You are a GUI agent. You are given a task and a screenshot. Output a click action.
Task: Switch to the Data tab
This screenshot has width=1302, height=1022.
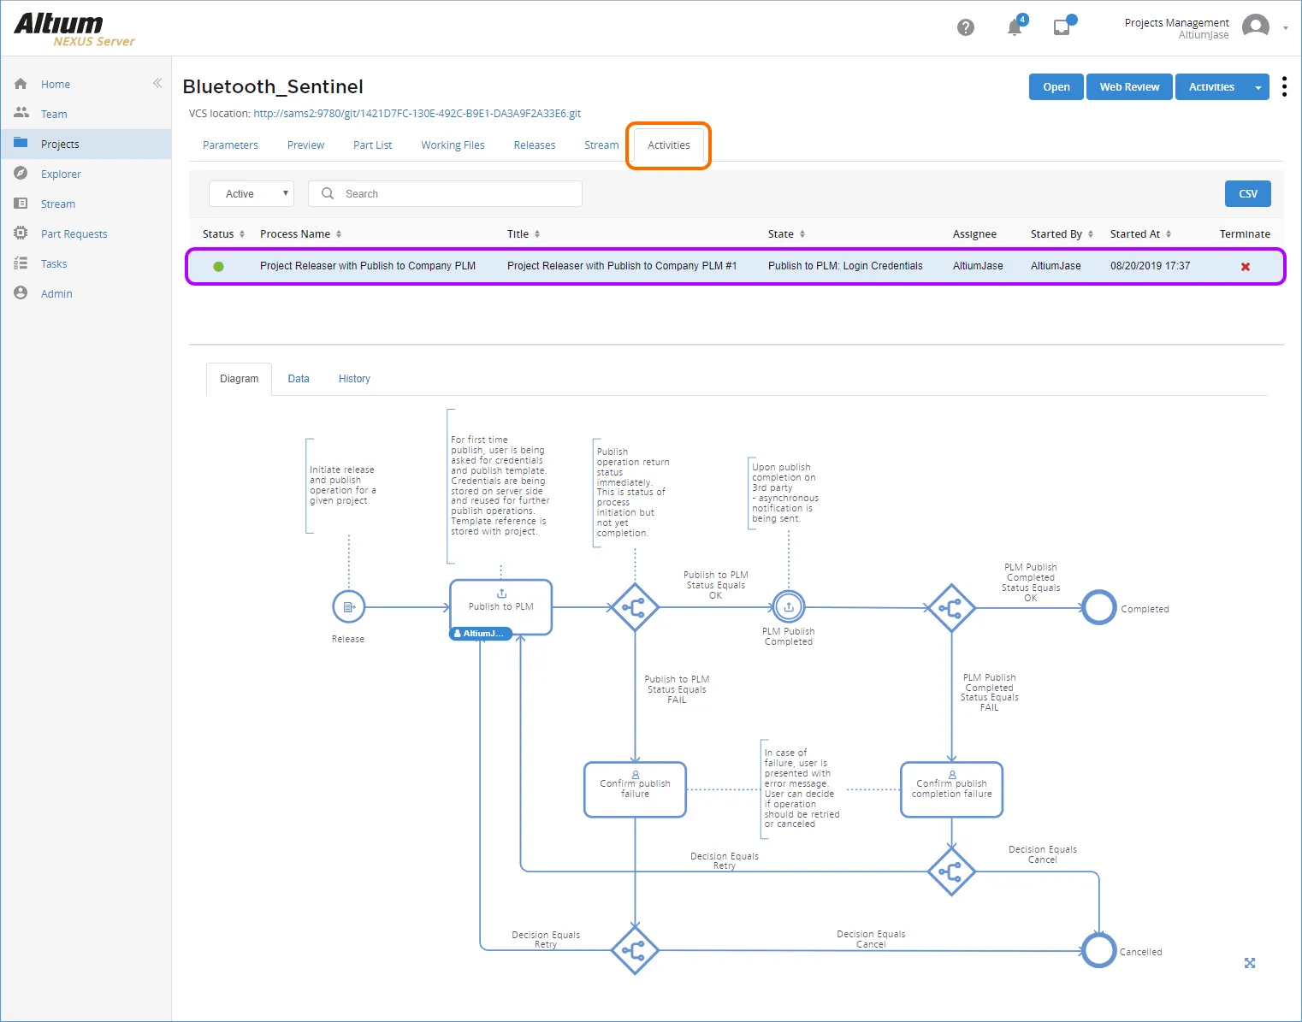pos(299,379)
